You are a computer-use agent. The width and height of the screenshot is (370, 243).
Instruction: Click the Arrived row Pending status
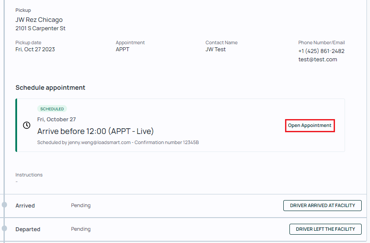[x=81, y=205]
